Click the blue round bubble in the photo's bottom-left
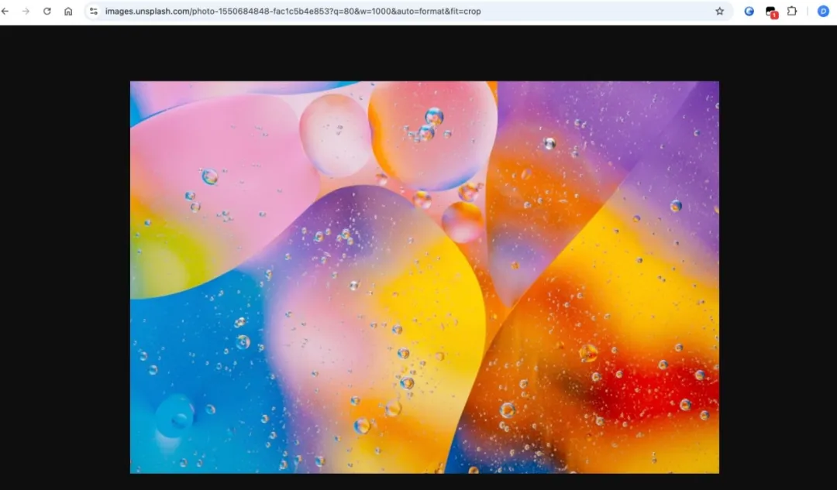Viewport: 837px width, 490px height. [x=175, y=416]
